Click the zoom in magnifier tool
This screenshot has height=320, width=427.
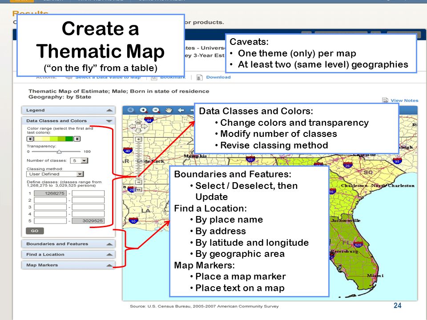pyautogui.click(x=143, y=110)
